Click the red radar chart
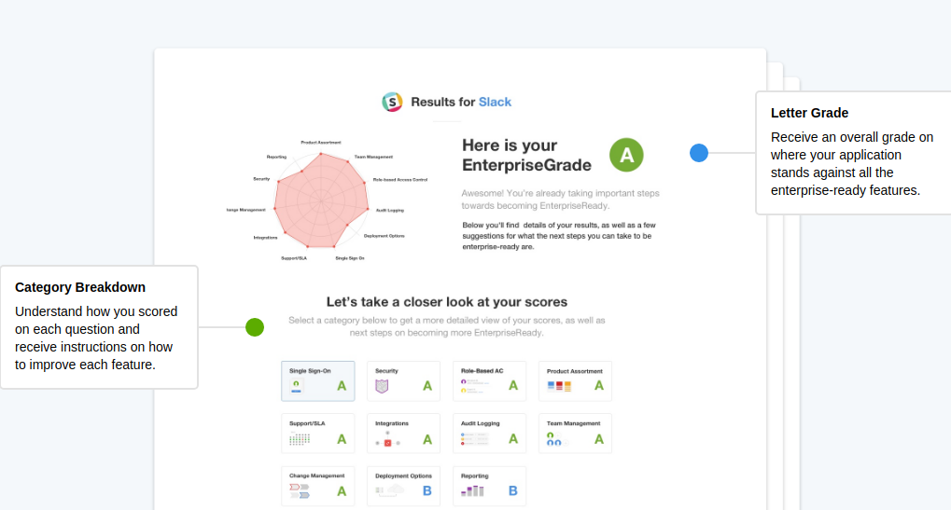 (321, 200)
